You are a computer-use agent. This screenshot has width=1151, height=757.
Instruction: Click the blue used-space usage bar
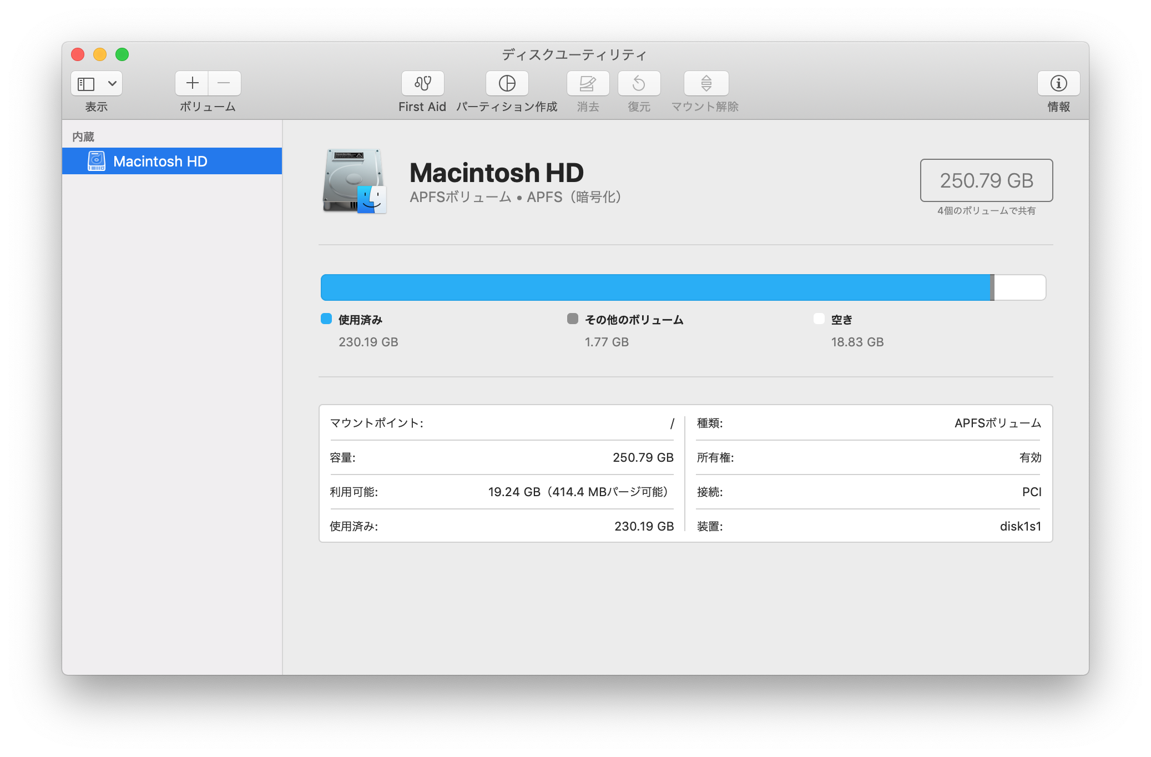[655, 287]
